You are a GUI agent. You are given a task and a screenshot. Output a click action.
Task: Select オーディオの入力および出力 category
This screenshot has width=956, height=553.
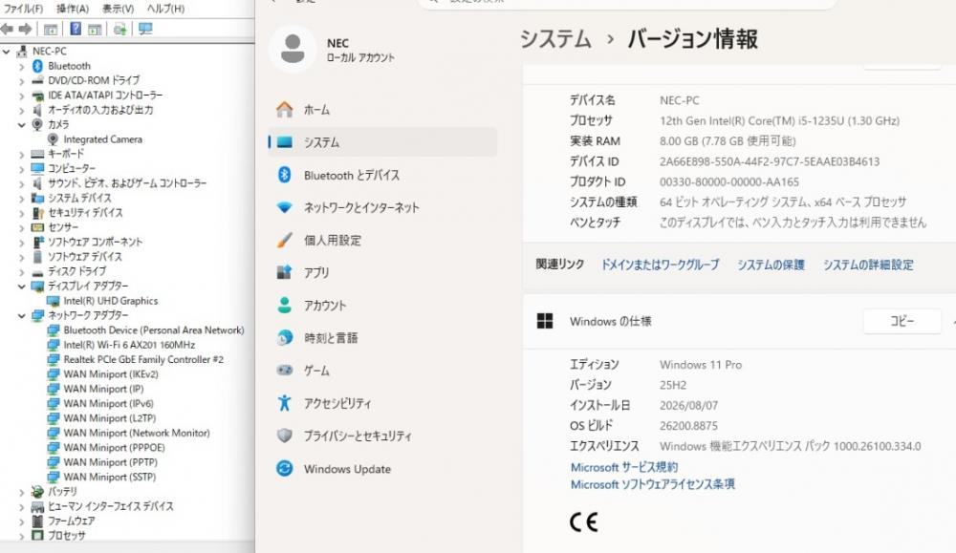pyautogui.click(x=100, y=110)
